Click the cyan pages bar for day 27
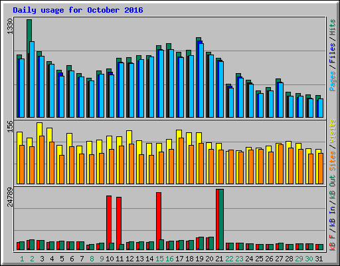340x266 pixels. coord(281,100)
